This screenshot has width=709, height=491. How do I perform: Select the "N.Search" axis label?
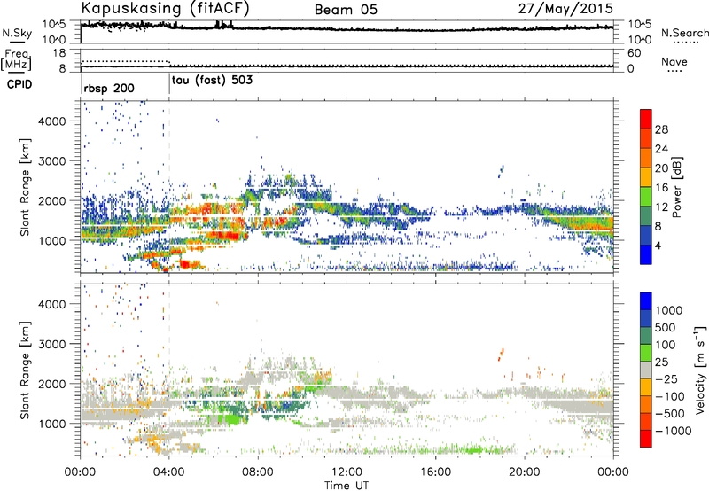click(x=684, y=33)
